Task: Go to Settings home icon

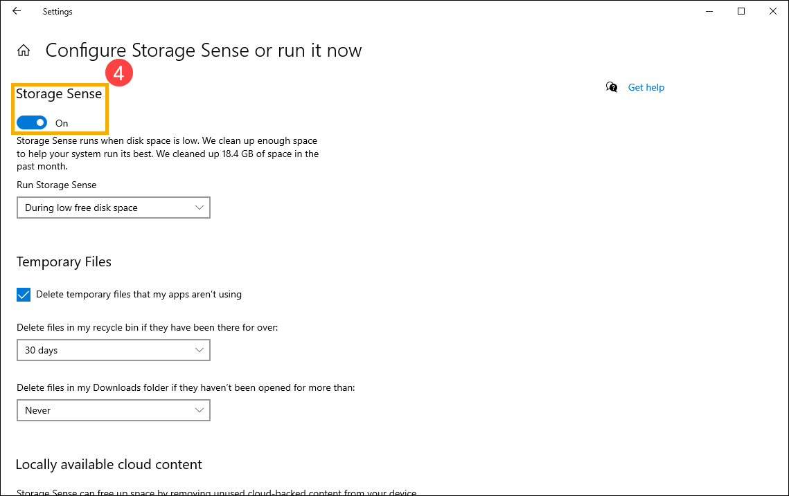Action: tap(24, 50)
